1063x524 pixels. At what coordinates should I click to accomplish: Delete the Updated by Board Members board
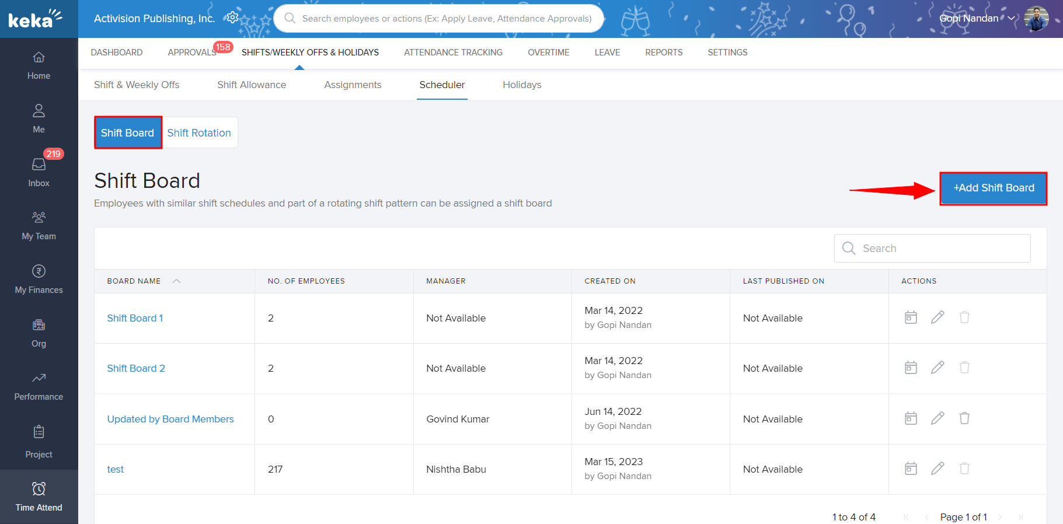tap(964, 418)
